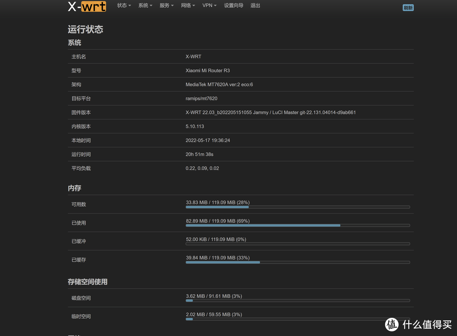Expand the 网络 menu

188,5
